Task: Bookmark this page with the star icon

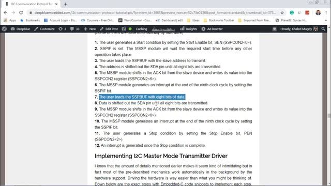Action: click(282, 12)
